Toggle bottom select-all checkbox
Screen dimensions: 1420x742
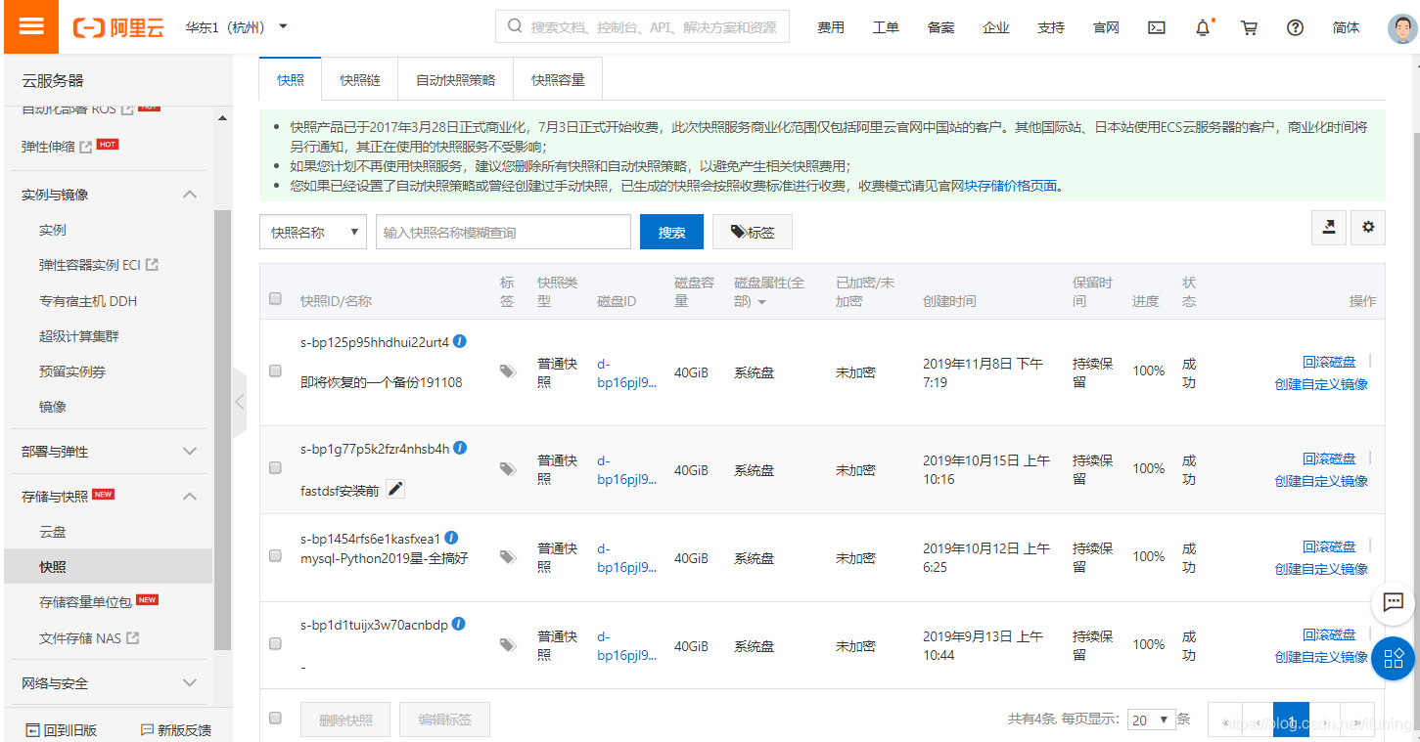click(x=275, y=719)
